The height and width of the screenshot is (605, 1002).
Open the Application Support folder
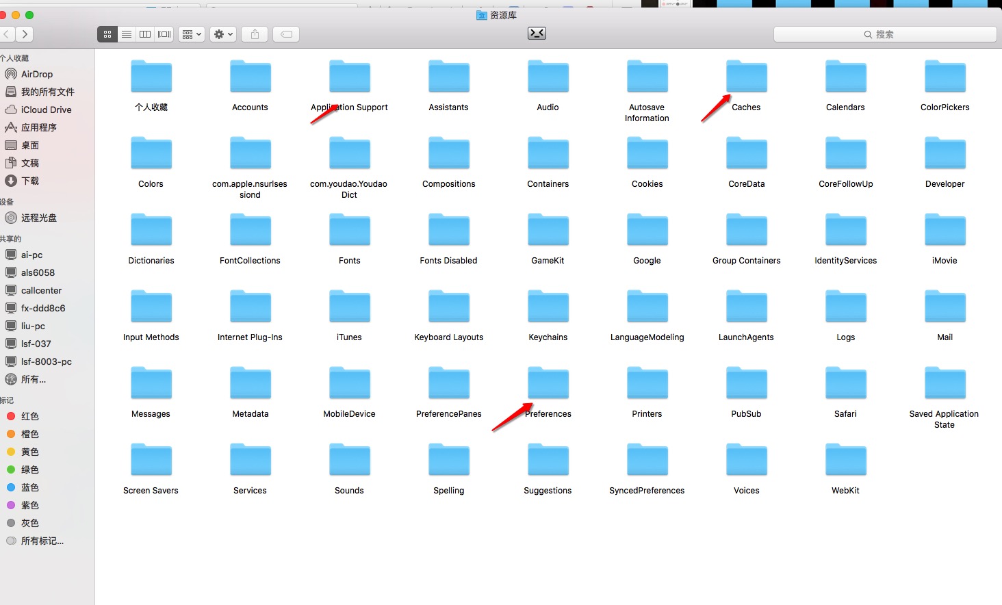(349, 77)
